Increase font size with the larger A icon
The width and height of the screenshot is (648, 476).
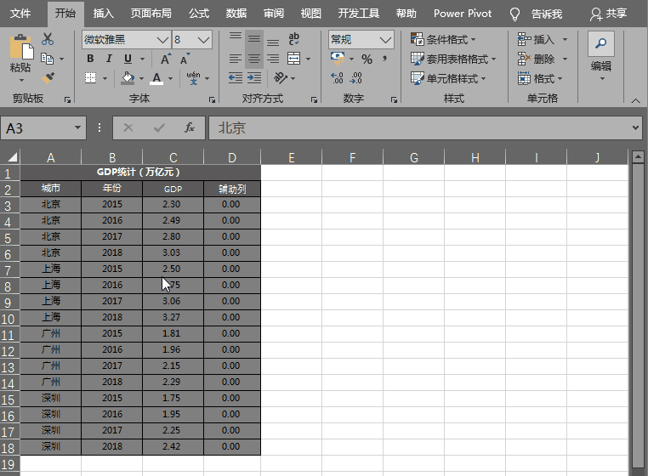pyautogui.click(x=165, y=59)
